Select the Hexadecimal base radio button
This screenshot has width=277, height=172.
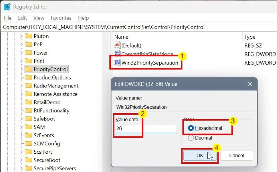pyautogui.click(x=191, y=128)
